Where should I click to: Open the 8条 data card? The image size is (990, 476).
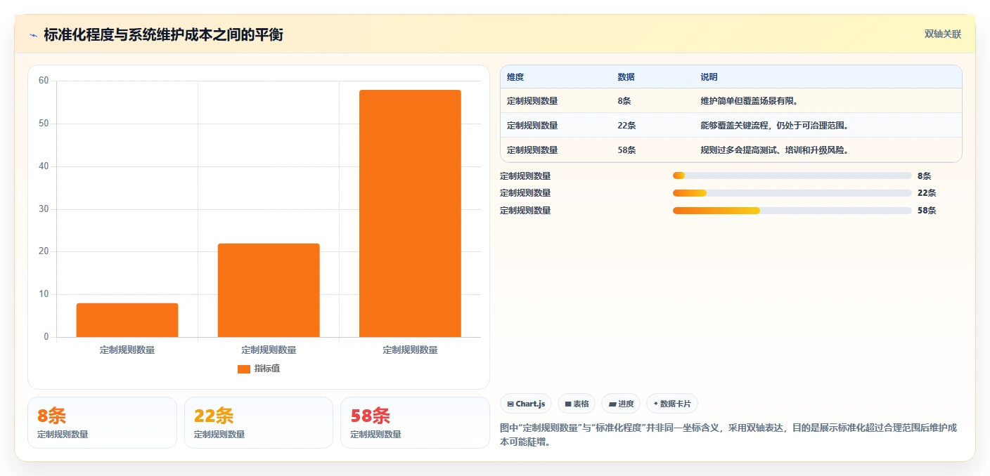click(x=102, y=423)
